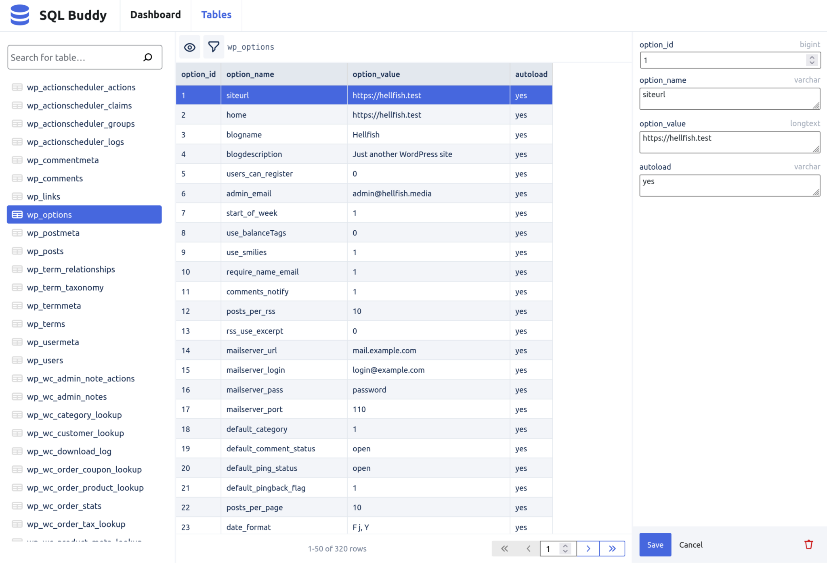This screenshot has width=827, height=563.
Task: Jump to the last page with double-arrow icon
Action: 612,548
